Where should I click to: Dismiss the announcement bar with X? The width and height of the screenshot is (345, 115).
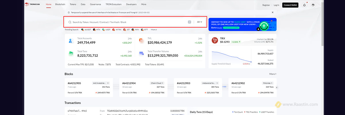273,13
